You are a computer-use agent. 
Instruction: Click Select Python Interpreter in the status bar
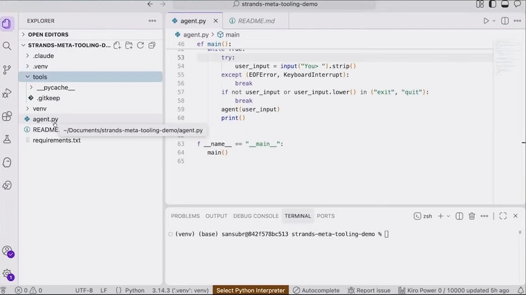[x=250, y=290]
